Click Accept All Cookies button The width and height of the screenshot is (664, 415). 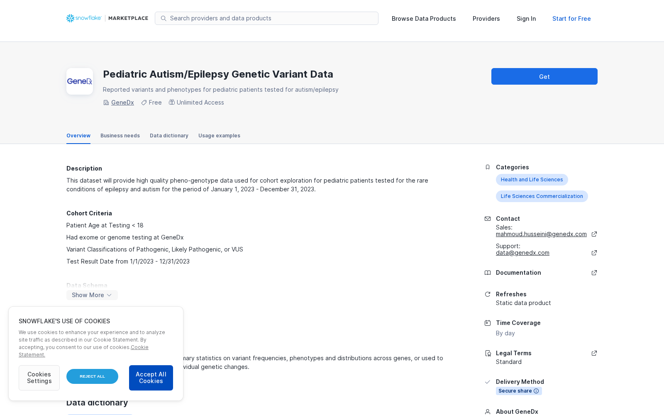pyautogui.click(x=151, y=378)
